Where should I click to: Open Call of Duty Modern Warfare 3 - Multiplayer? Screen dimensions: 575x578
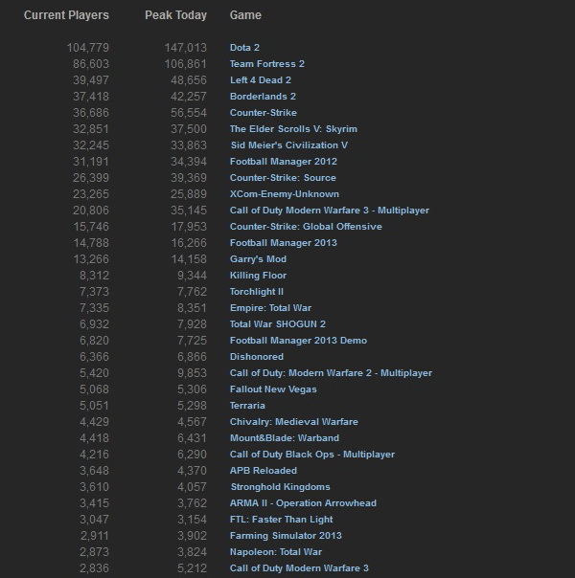pos(330,211)
